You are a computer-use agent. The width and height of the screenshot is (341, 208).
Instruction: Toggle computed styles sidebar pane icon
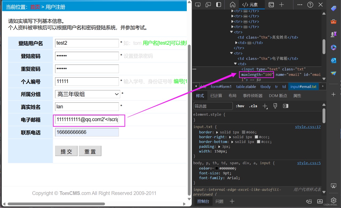click(286, 106)
